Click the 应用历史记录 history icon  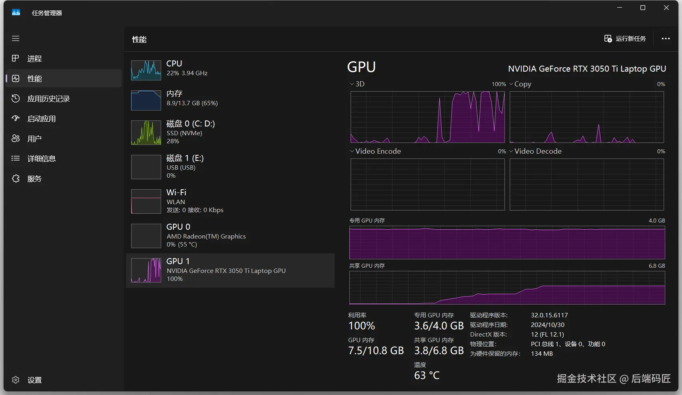tap(16, 98)
